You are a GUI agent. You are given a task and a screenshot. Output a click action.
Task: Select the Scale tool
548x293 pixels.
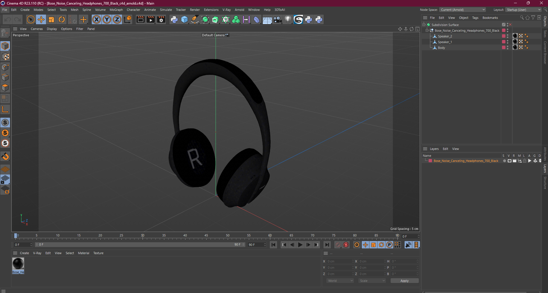click(x=51, y=19)
